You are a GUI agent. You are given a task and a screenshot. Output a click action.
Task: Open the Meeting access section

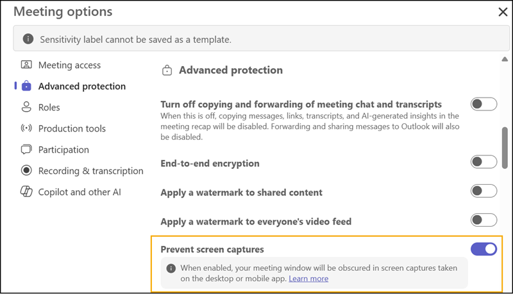[69, 65]
